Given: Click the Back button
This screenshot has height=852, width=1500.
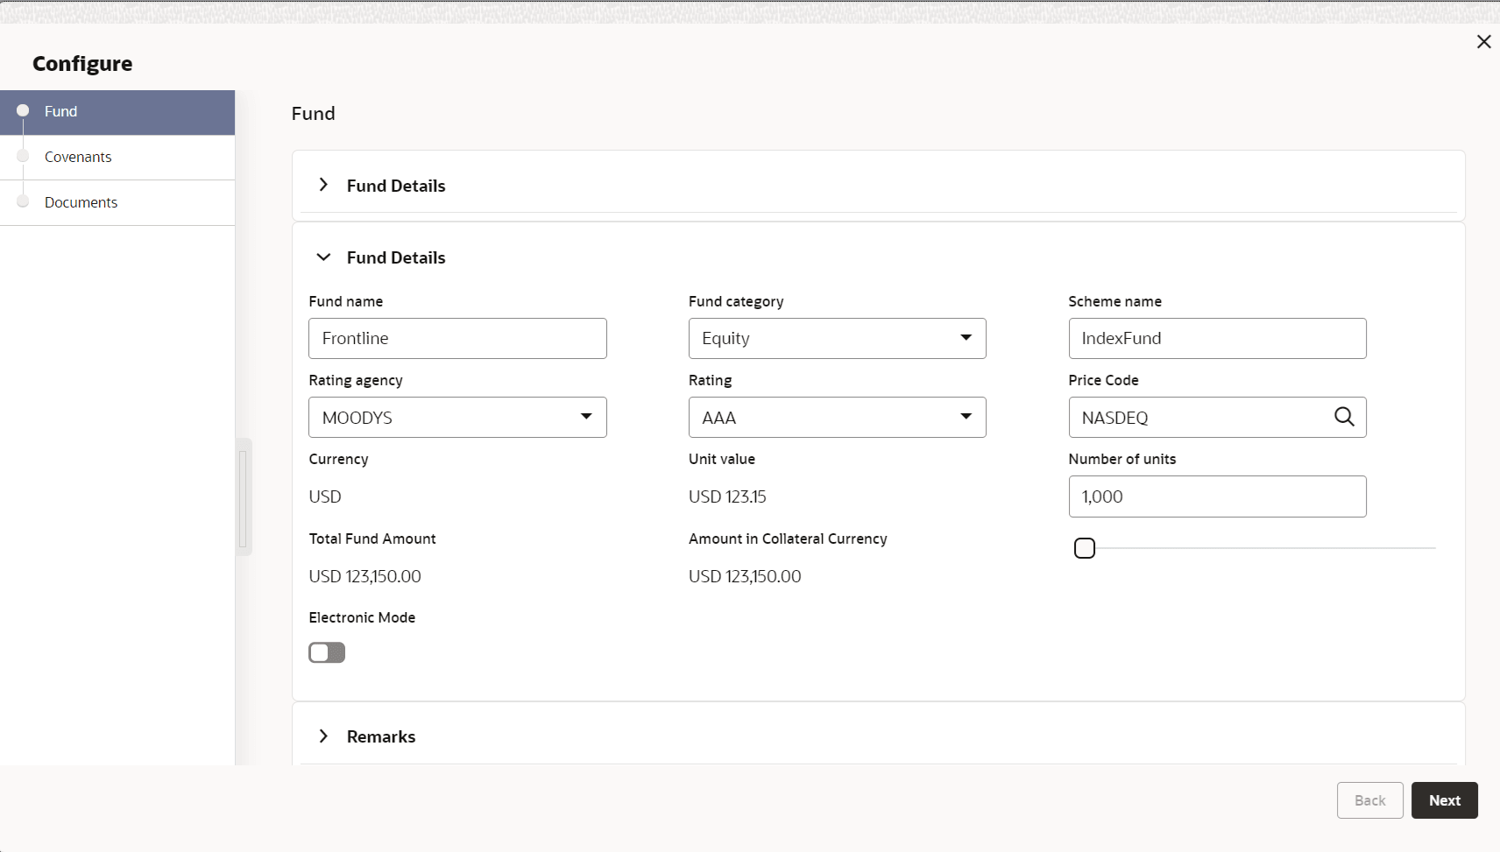Looking at the screenshot, I should 1369,800.
